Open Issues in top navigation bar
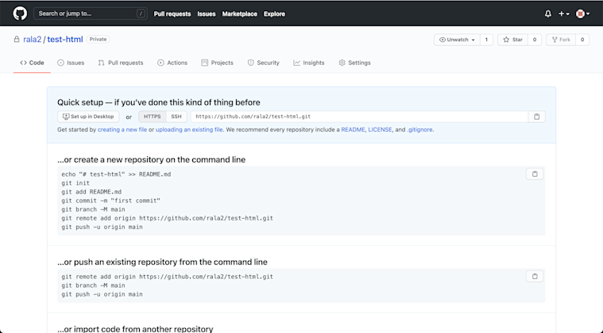Image resolution: width=603 pixels, height=333 pixels. (x=207, y=13)
